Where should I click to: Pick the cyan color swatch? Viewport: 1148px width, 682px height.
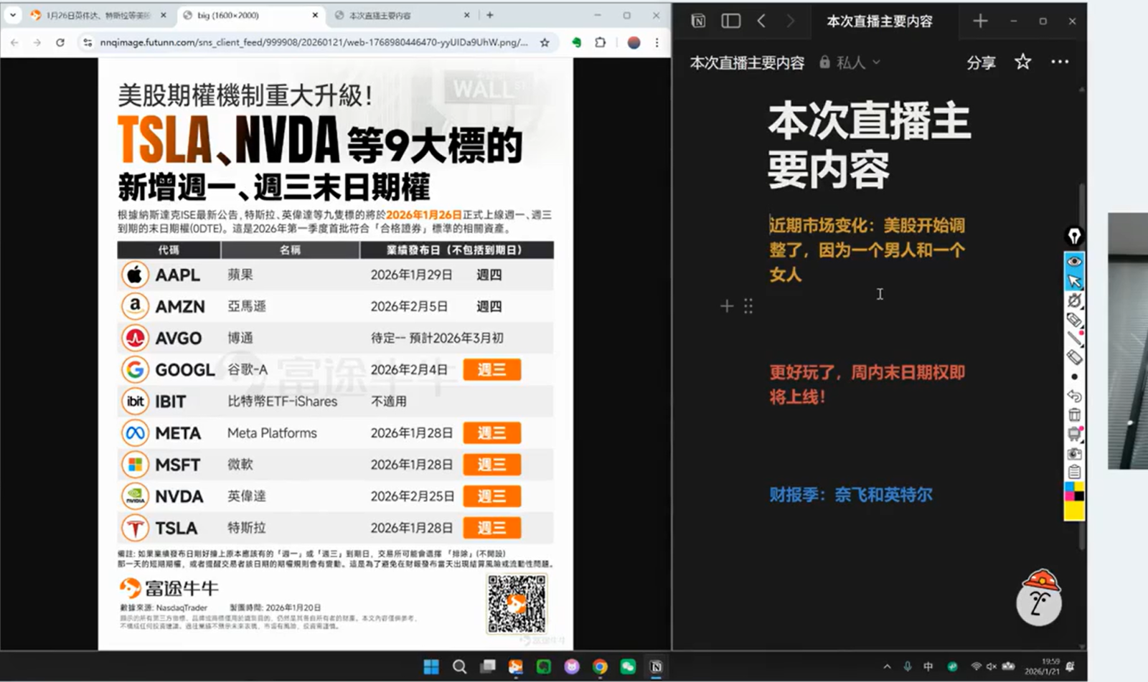tap(1069, 487)
